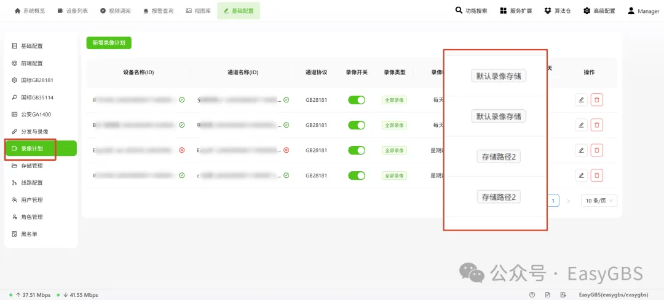Open 功能搜索 search icon in top bar

(459, 10)
